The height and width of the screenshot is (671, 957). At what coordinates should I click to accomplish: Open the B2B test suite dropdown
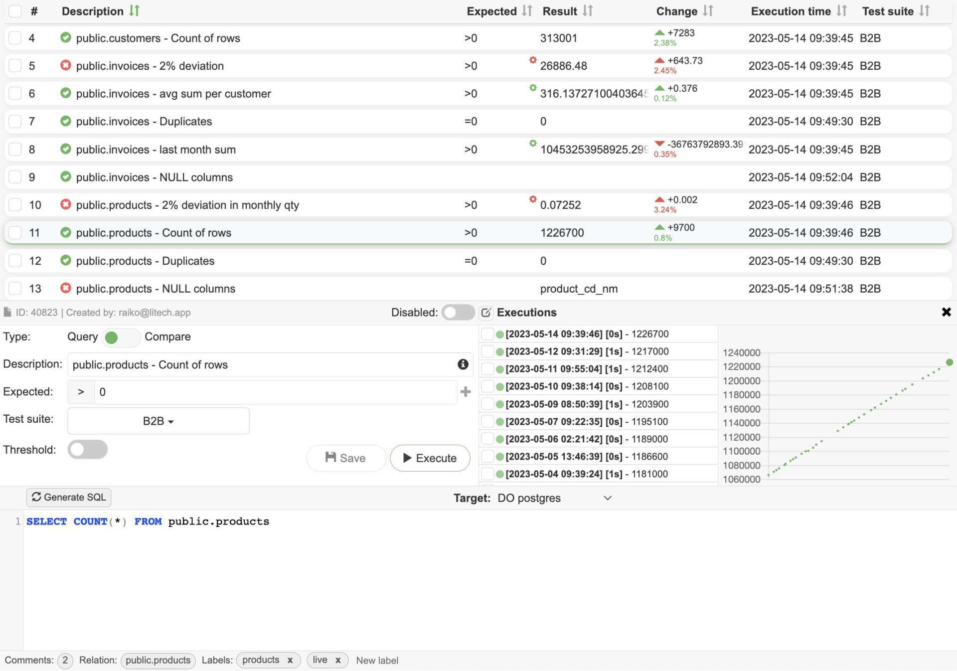[x=158, y=421]
